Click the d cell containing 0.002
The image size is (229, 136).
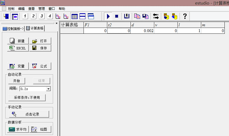pyautogui.click(x=142, y=31)
